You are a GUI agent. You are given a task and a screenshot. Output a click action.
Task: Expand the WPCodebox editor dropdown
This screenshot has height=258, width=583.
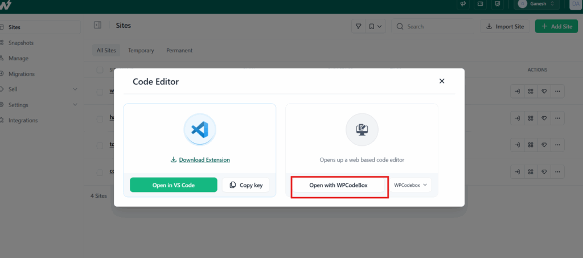tap(410, 185)
